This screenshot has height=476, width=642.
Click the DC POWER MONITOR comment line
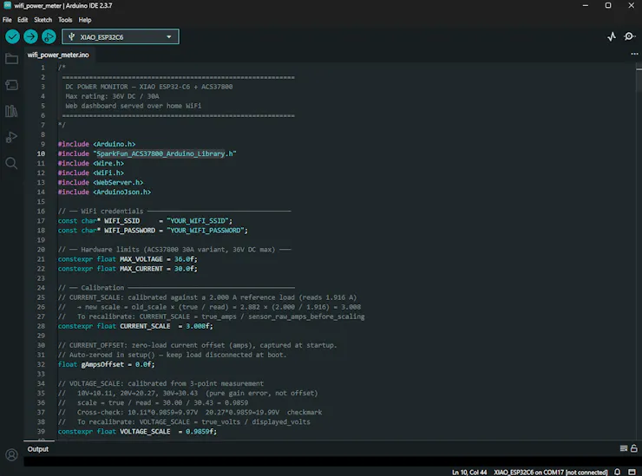pos(149,87)
